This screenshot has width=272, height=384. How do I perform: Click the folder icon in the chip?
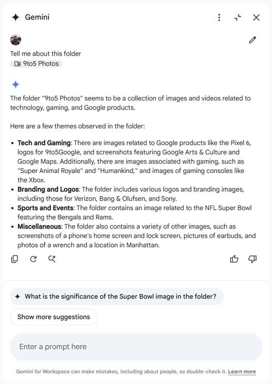tap(18, 63)
